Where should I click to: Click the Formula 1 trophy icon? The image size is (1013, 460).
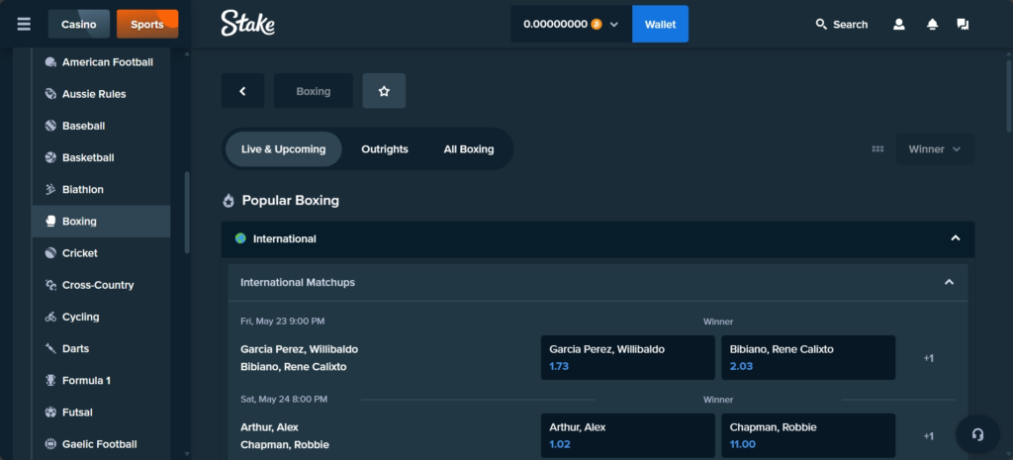pos(50,381)
